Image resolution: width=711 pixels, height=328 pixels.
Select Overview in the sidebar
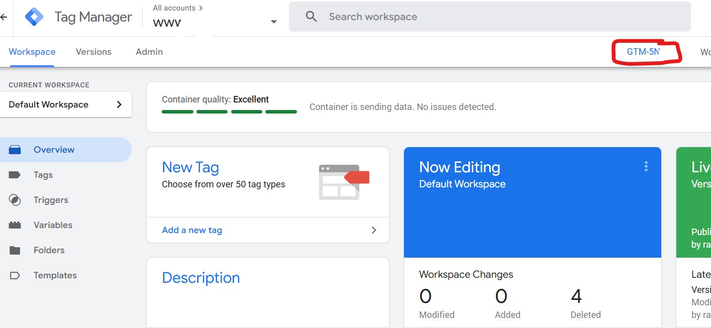click(66, 150)
